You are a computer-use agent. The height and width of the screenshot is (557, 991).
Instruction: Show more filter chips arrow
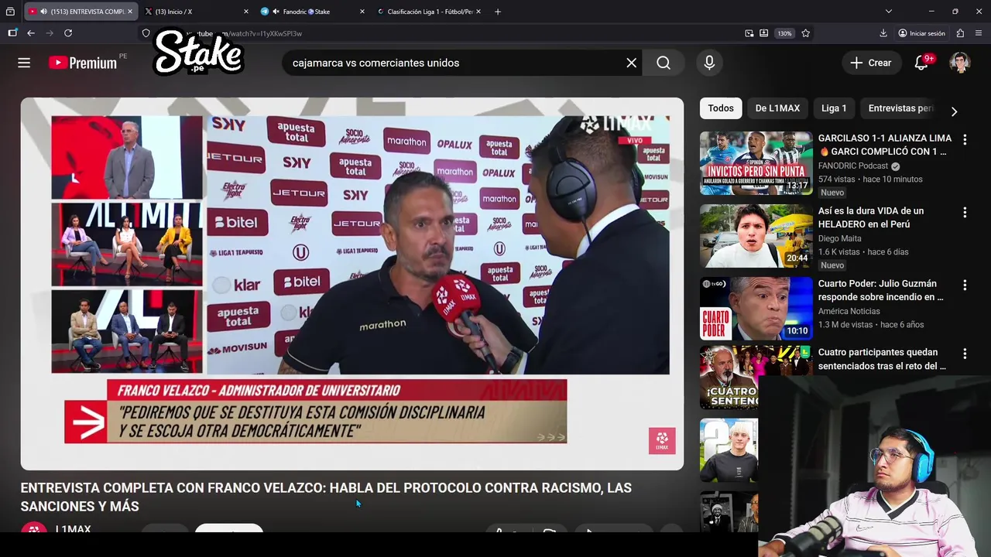click(x=954, y=111)
